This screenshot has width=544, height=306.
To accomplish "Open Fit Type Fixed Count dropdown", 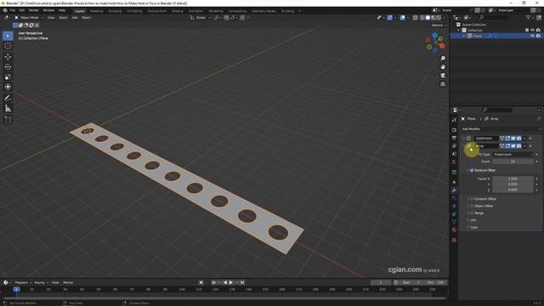I will coord(513,155).
